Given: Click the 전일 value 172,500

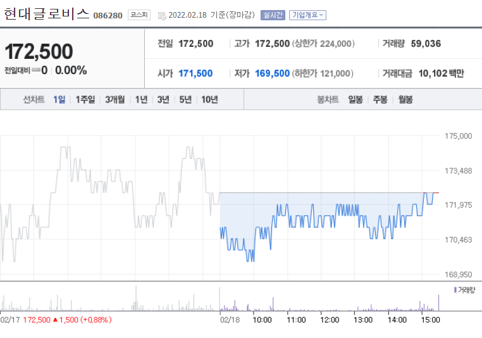Looking at the screenshot, I should tap(196, 44).
